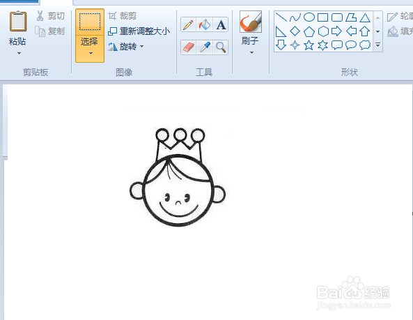Open the shape Fill (填充) option
Viewport: 413px width, 320px height.
(400, 31)
